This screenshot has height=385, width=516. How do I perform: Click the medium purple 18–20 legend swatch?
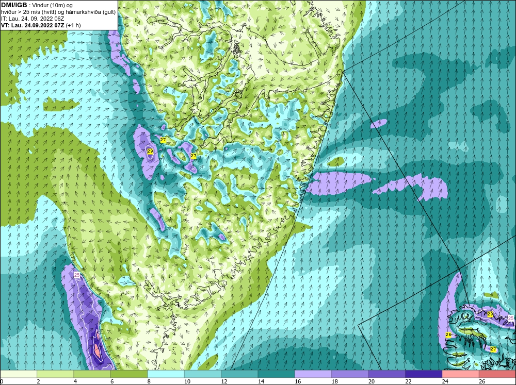click(350, 374)
